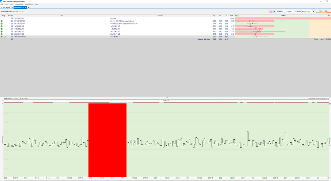
Task: Click the Avg column header
Action: click(214, 16)
